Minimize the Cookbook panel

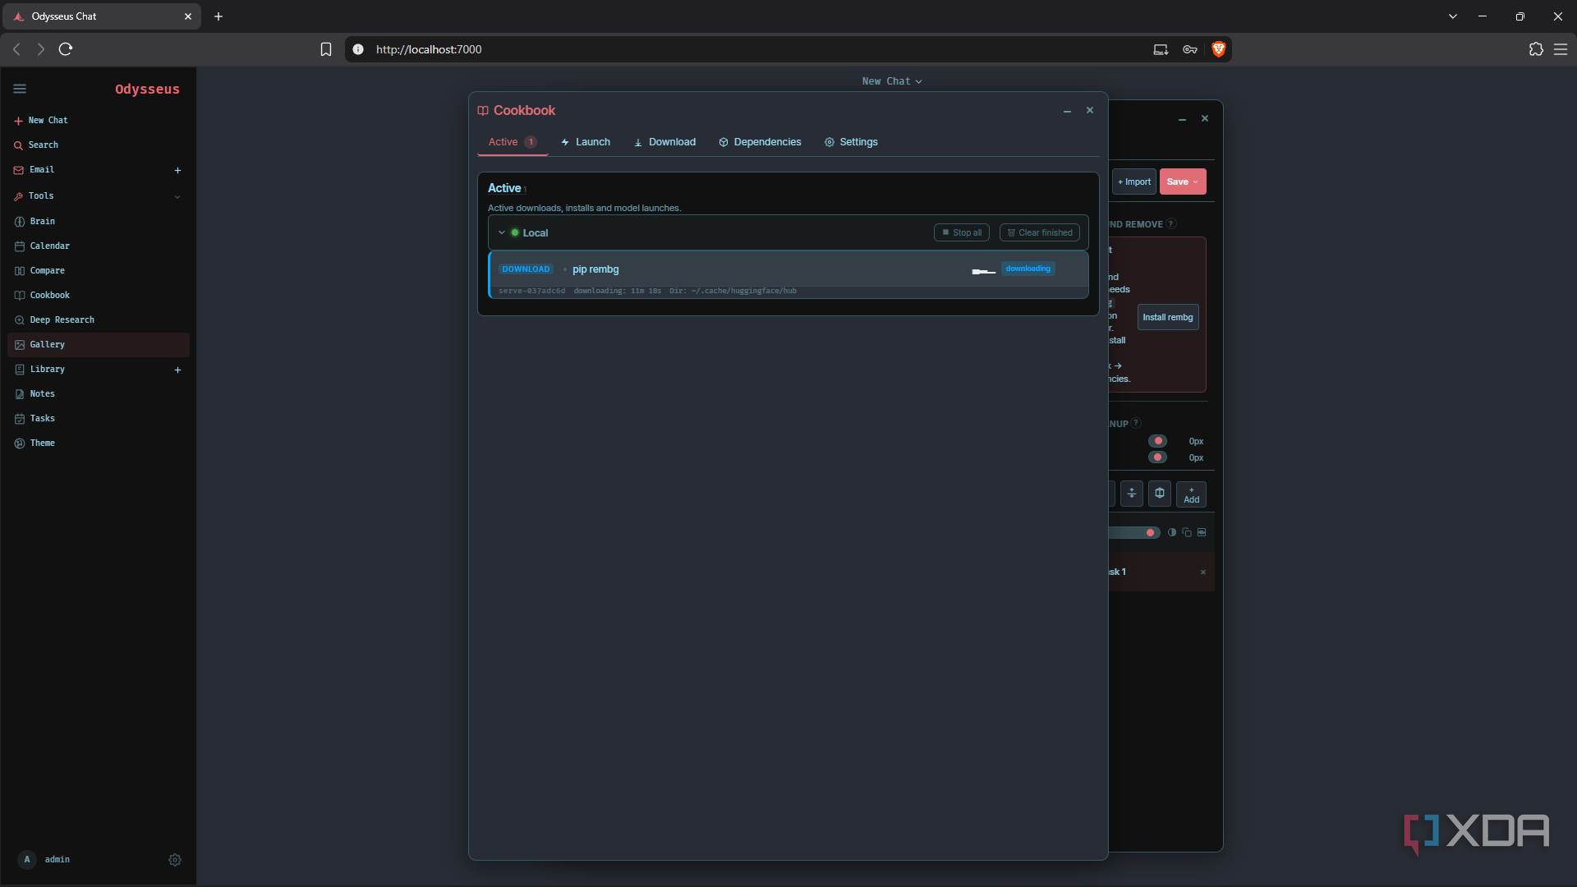[x=1067, y=111]
